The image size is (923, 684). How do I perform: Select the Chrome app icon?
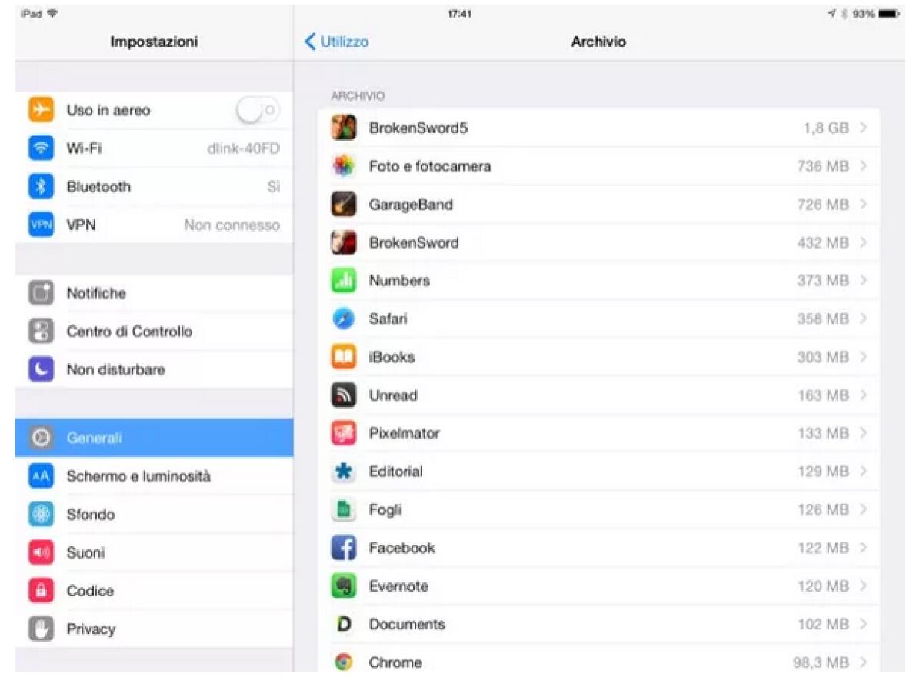(x=343, y=662)
